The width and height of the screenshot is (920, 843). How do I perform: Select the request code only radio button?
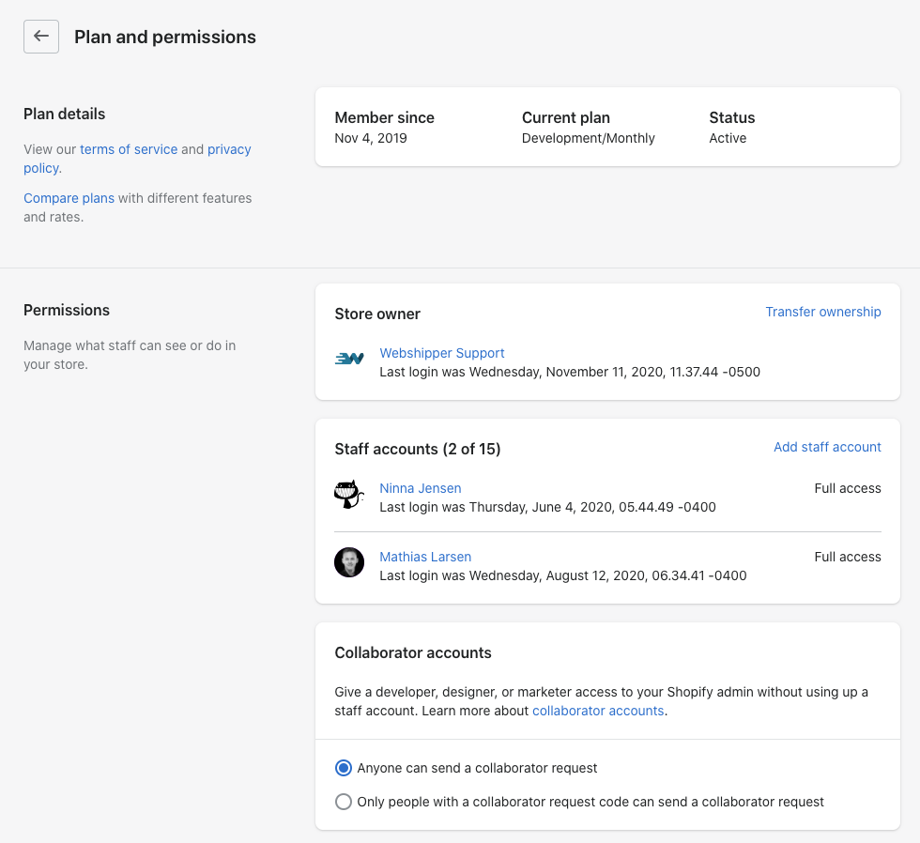[344, 802]
